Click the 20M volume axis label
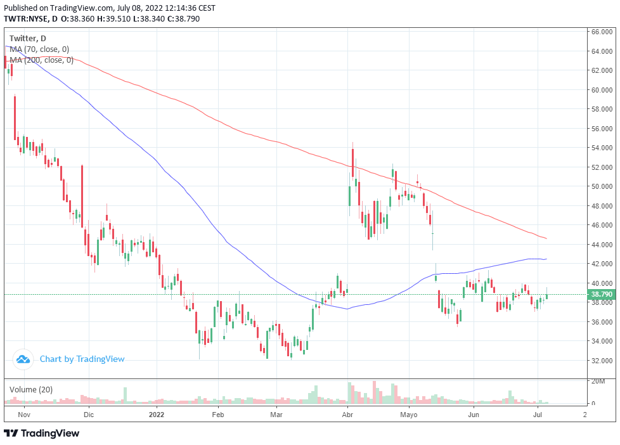 click(598, 382)
